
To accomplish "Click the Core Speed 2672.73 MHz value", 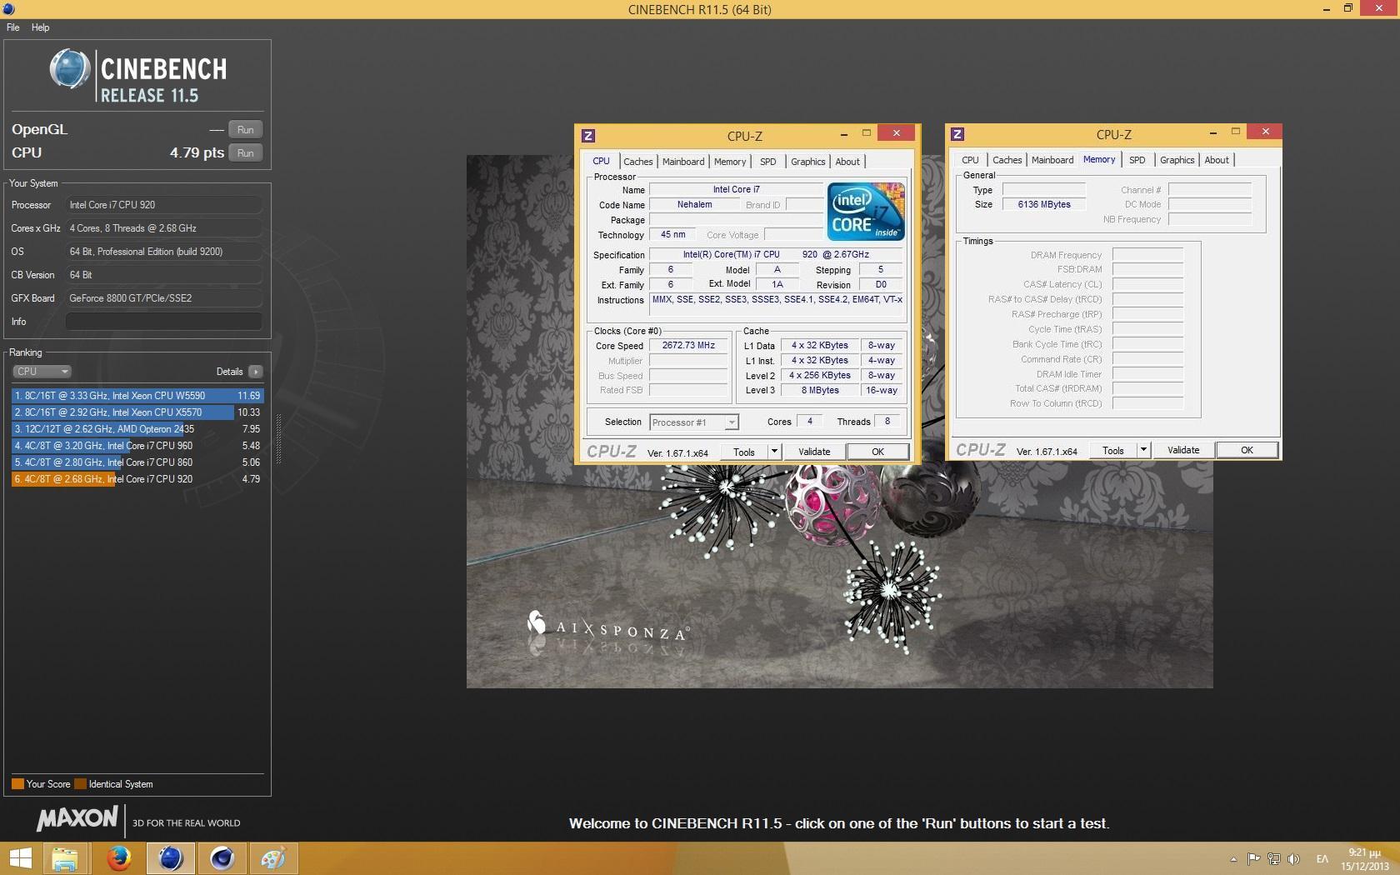I will (x=689, y=345).
